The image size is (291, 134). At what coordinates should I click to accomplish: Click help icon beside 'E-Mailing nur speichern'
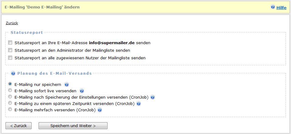67,84
